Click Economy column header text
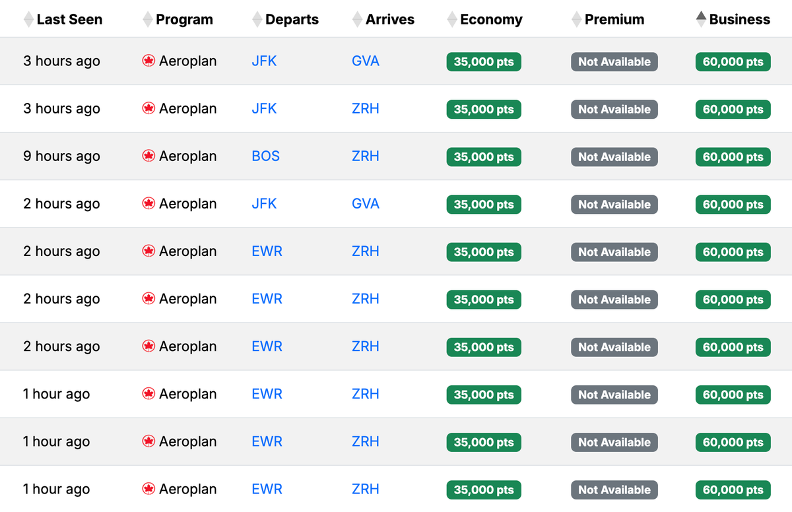This screenshot has height=512, width=792. 491,19
